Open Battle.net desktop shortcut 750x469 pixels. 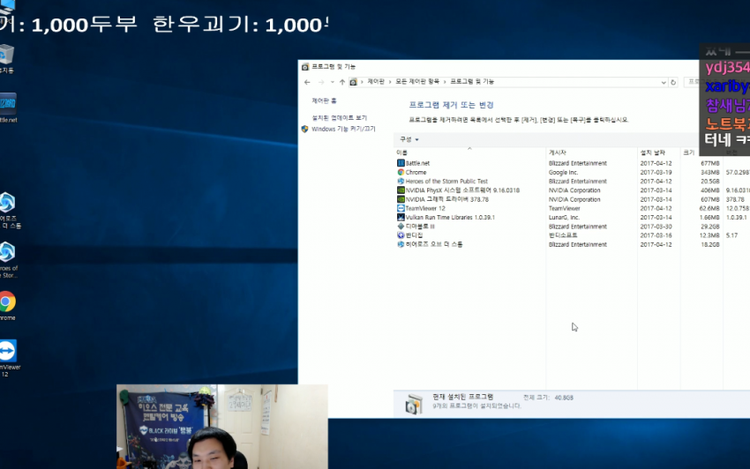click(x=8, y=103)
